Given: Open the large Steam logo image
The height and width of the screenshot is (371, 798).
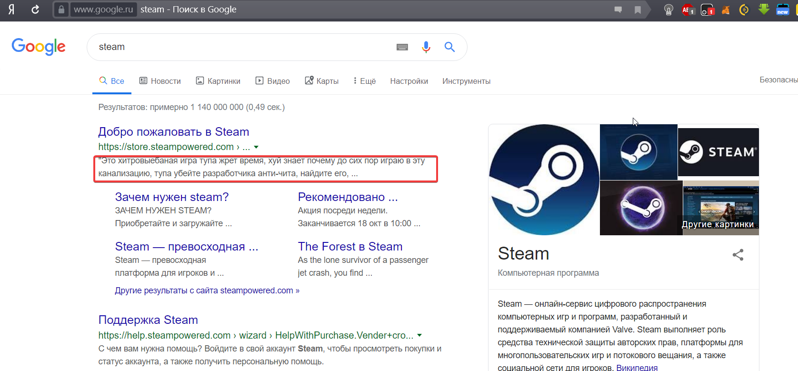Looking at the screenshot, I should point(544,180).
